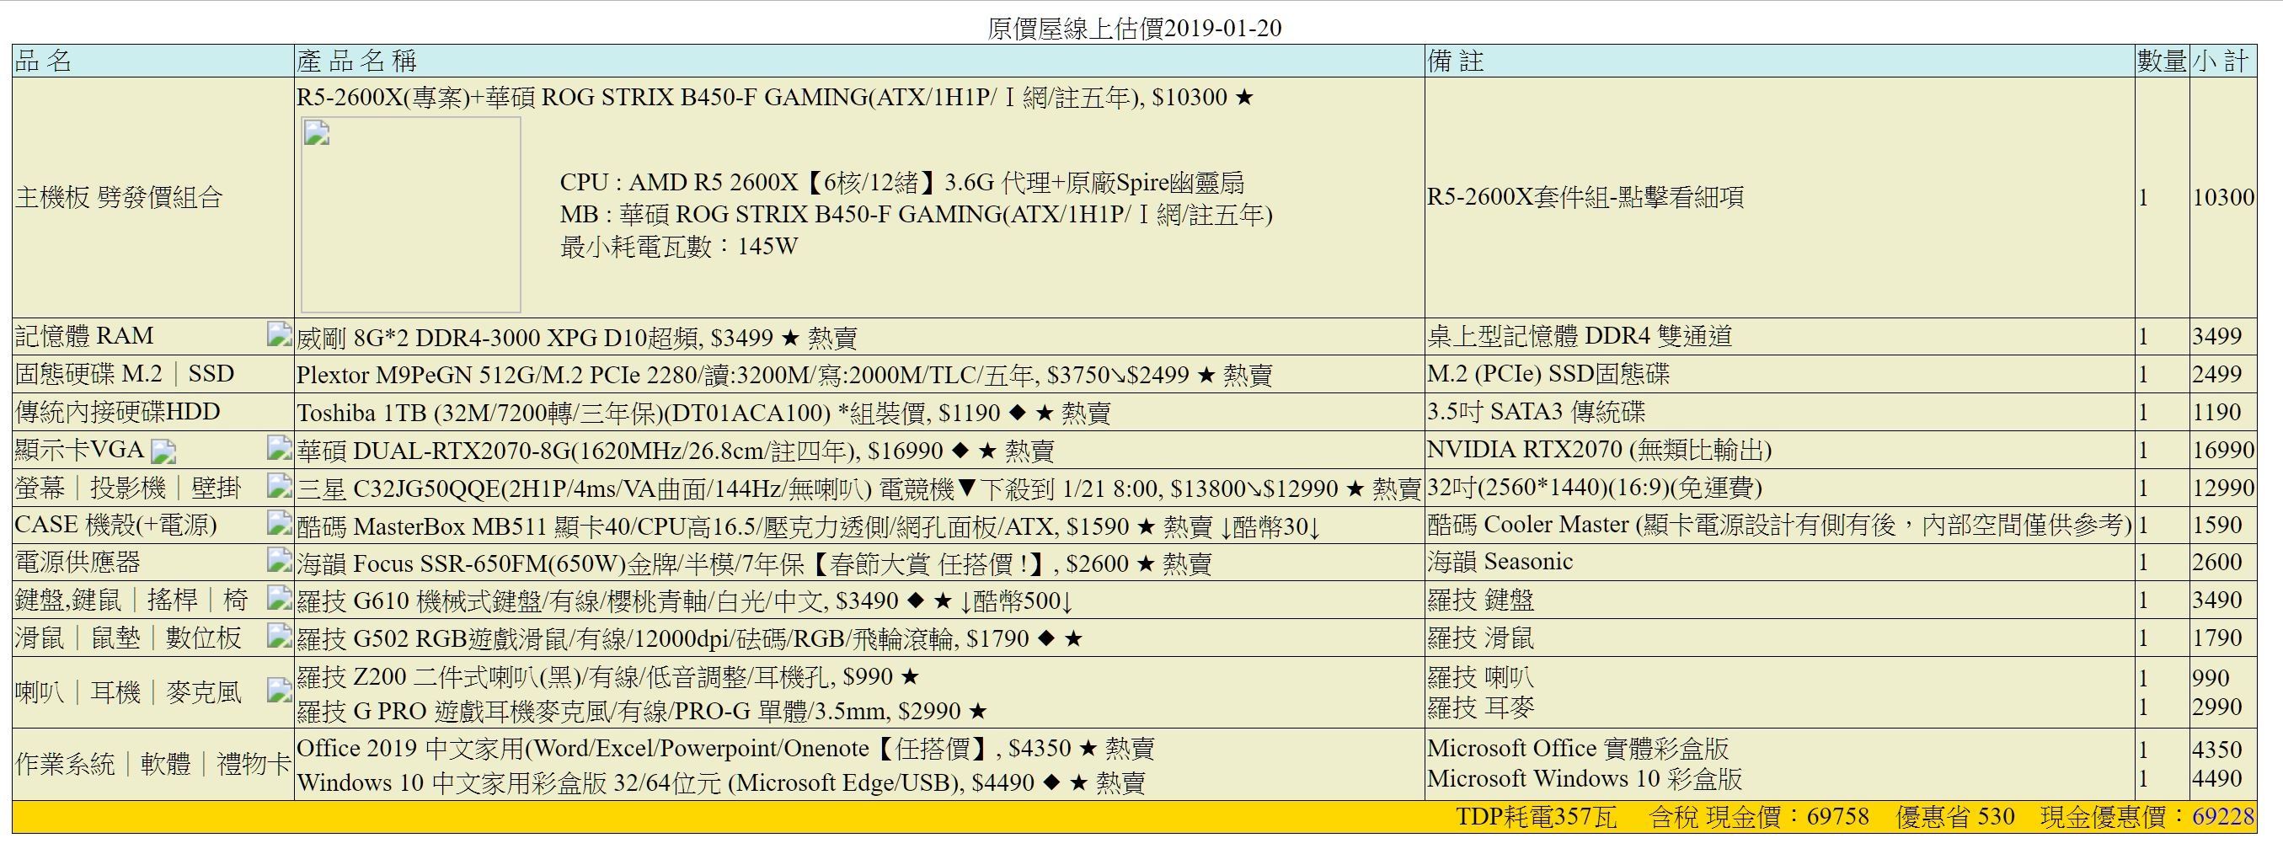This screenshot has width=2283, height=854.
Task: Click the 羅技 耳麥 note
Action: pos(1480,707)
